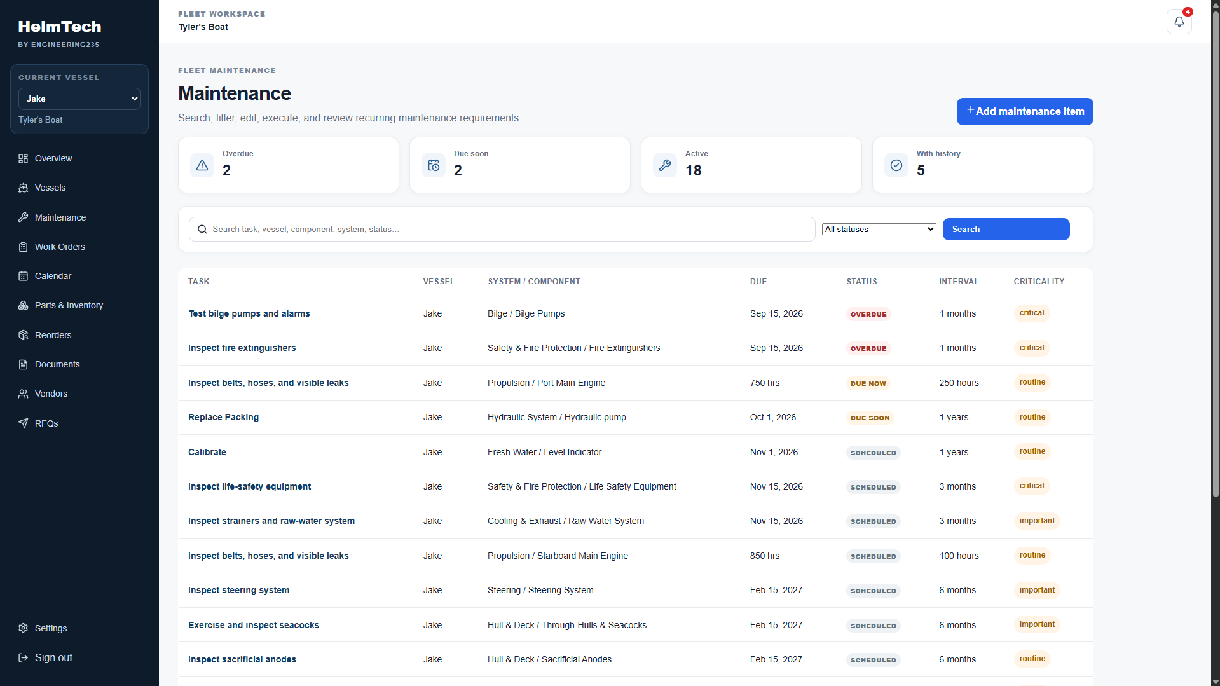Click the Vessels ship icon
This screenshot has height=686, width=1220.
[24, 188]
